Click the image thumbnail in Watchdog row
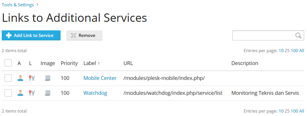 click(x=48, y=93)
